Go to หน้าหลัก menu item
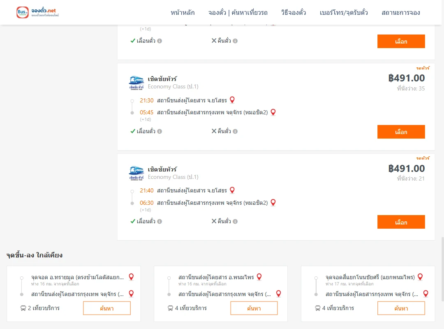This screenshot has height=329, width=444. (x=183, y=12)
